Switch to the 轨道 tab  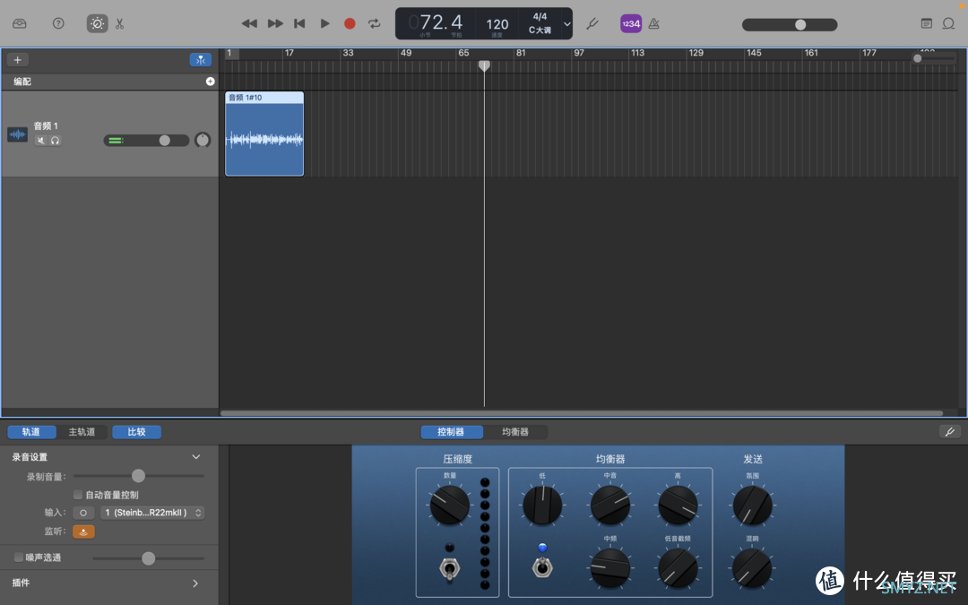[x=31, y=432]
